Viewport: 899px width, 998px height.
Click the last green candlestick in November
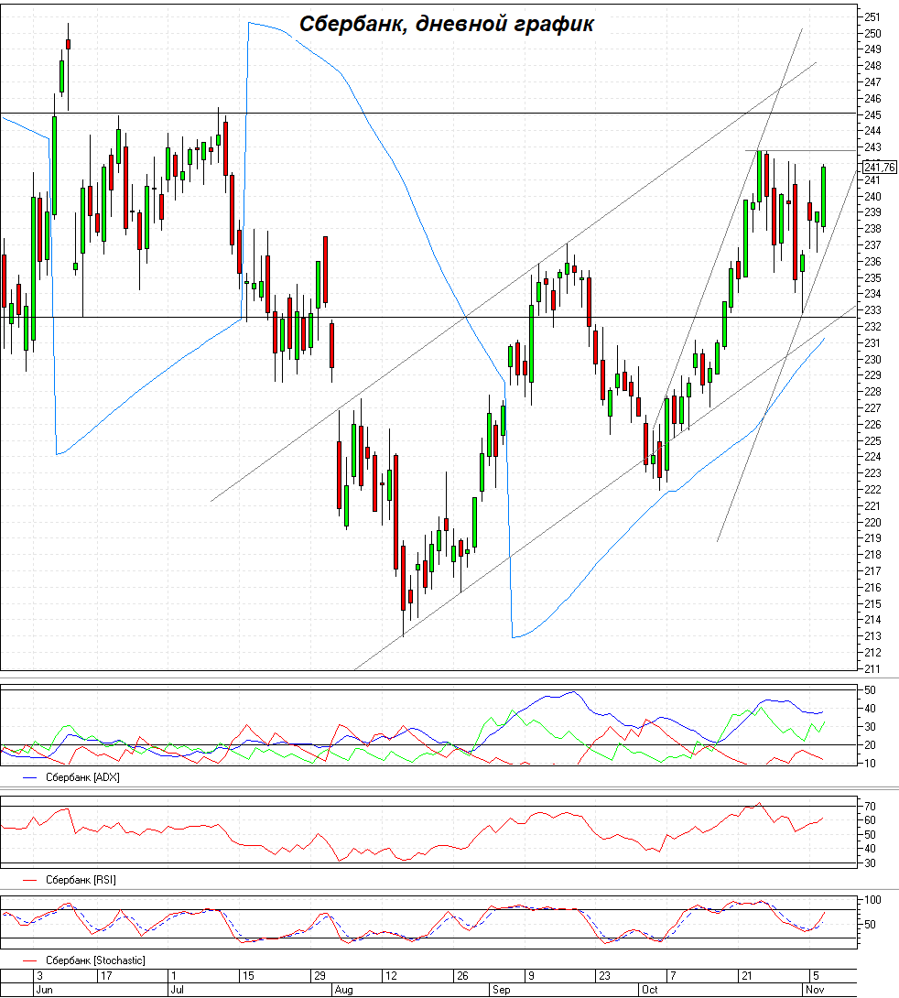(824, 197)
